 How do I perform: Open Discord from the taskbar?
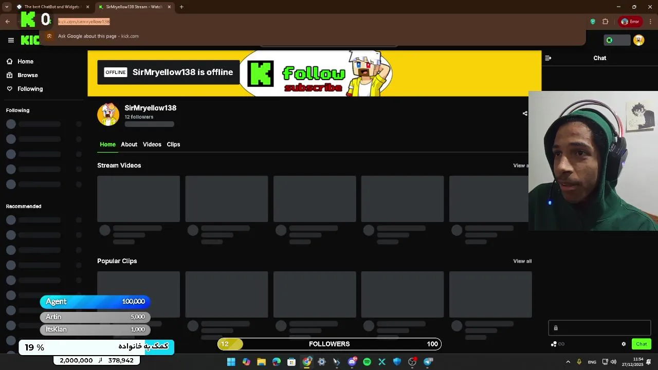click(x=352, y=362)
